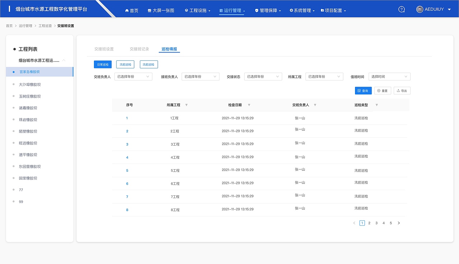Image resolution: width=459 pixels, height=264 pixels.
Task: Click the 运行管理 breadcrumb link
Action: click(x=25, y=26)
